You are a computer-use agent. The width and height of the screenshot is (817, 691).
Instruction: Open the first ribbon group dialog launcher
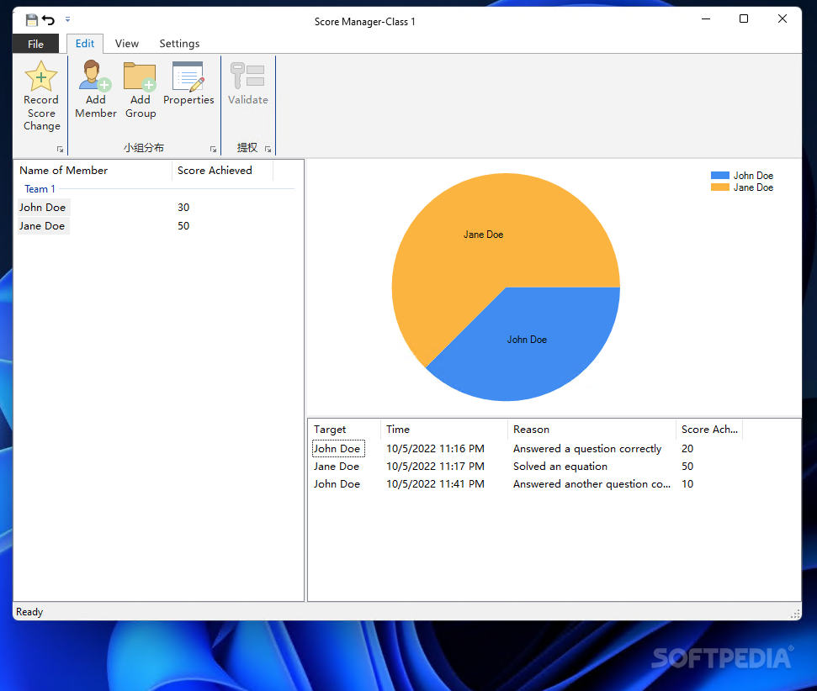pyautogui.click(x=60, y=149)
